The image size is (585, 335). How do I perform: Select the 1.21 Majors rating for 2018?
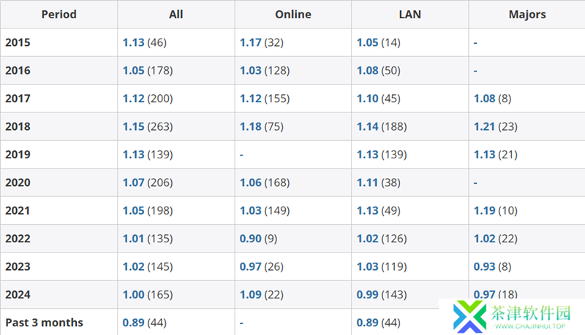tap(484, 127)
